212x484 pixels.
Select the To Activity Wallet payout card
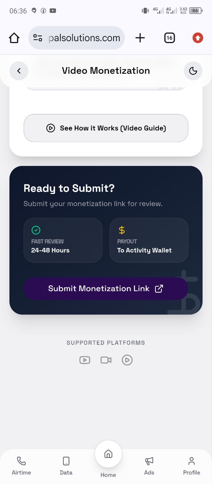coord(149,240)
